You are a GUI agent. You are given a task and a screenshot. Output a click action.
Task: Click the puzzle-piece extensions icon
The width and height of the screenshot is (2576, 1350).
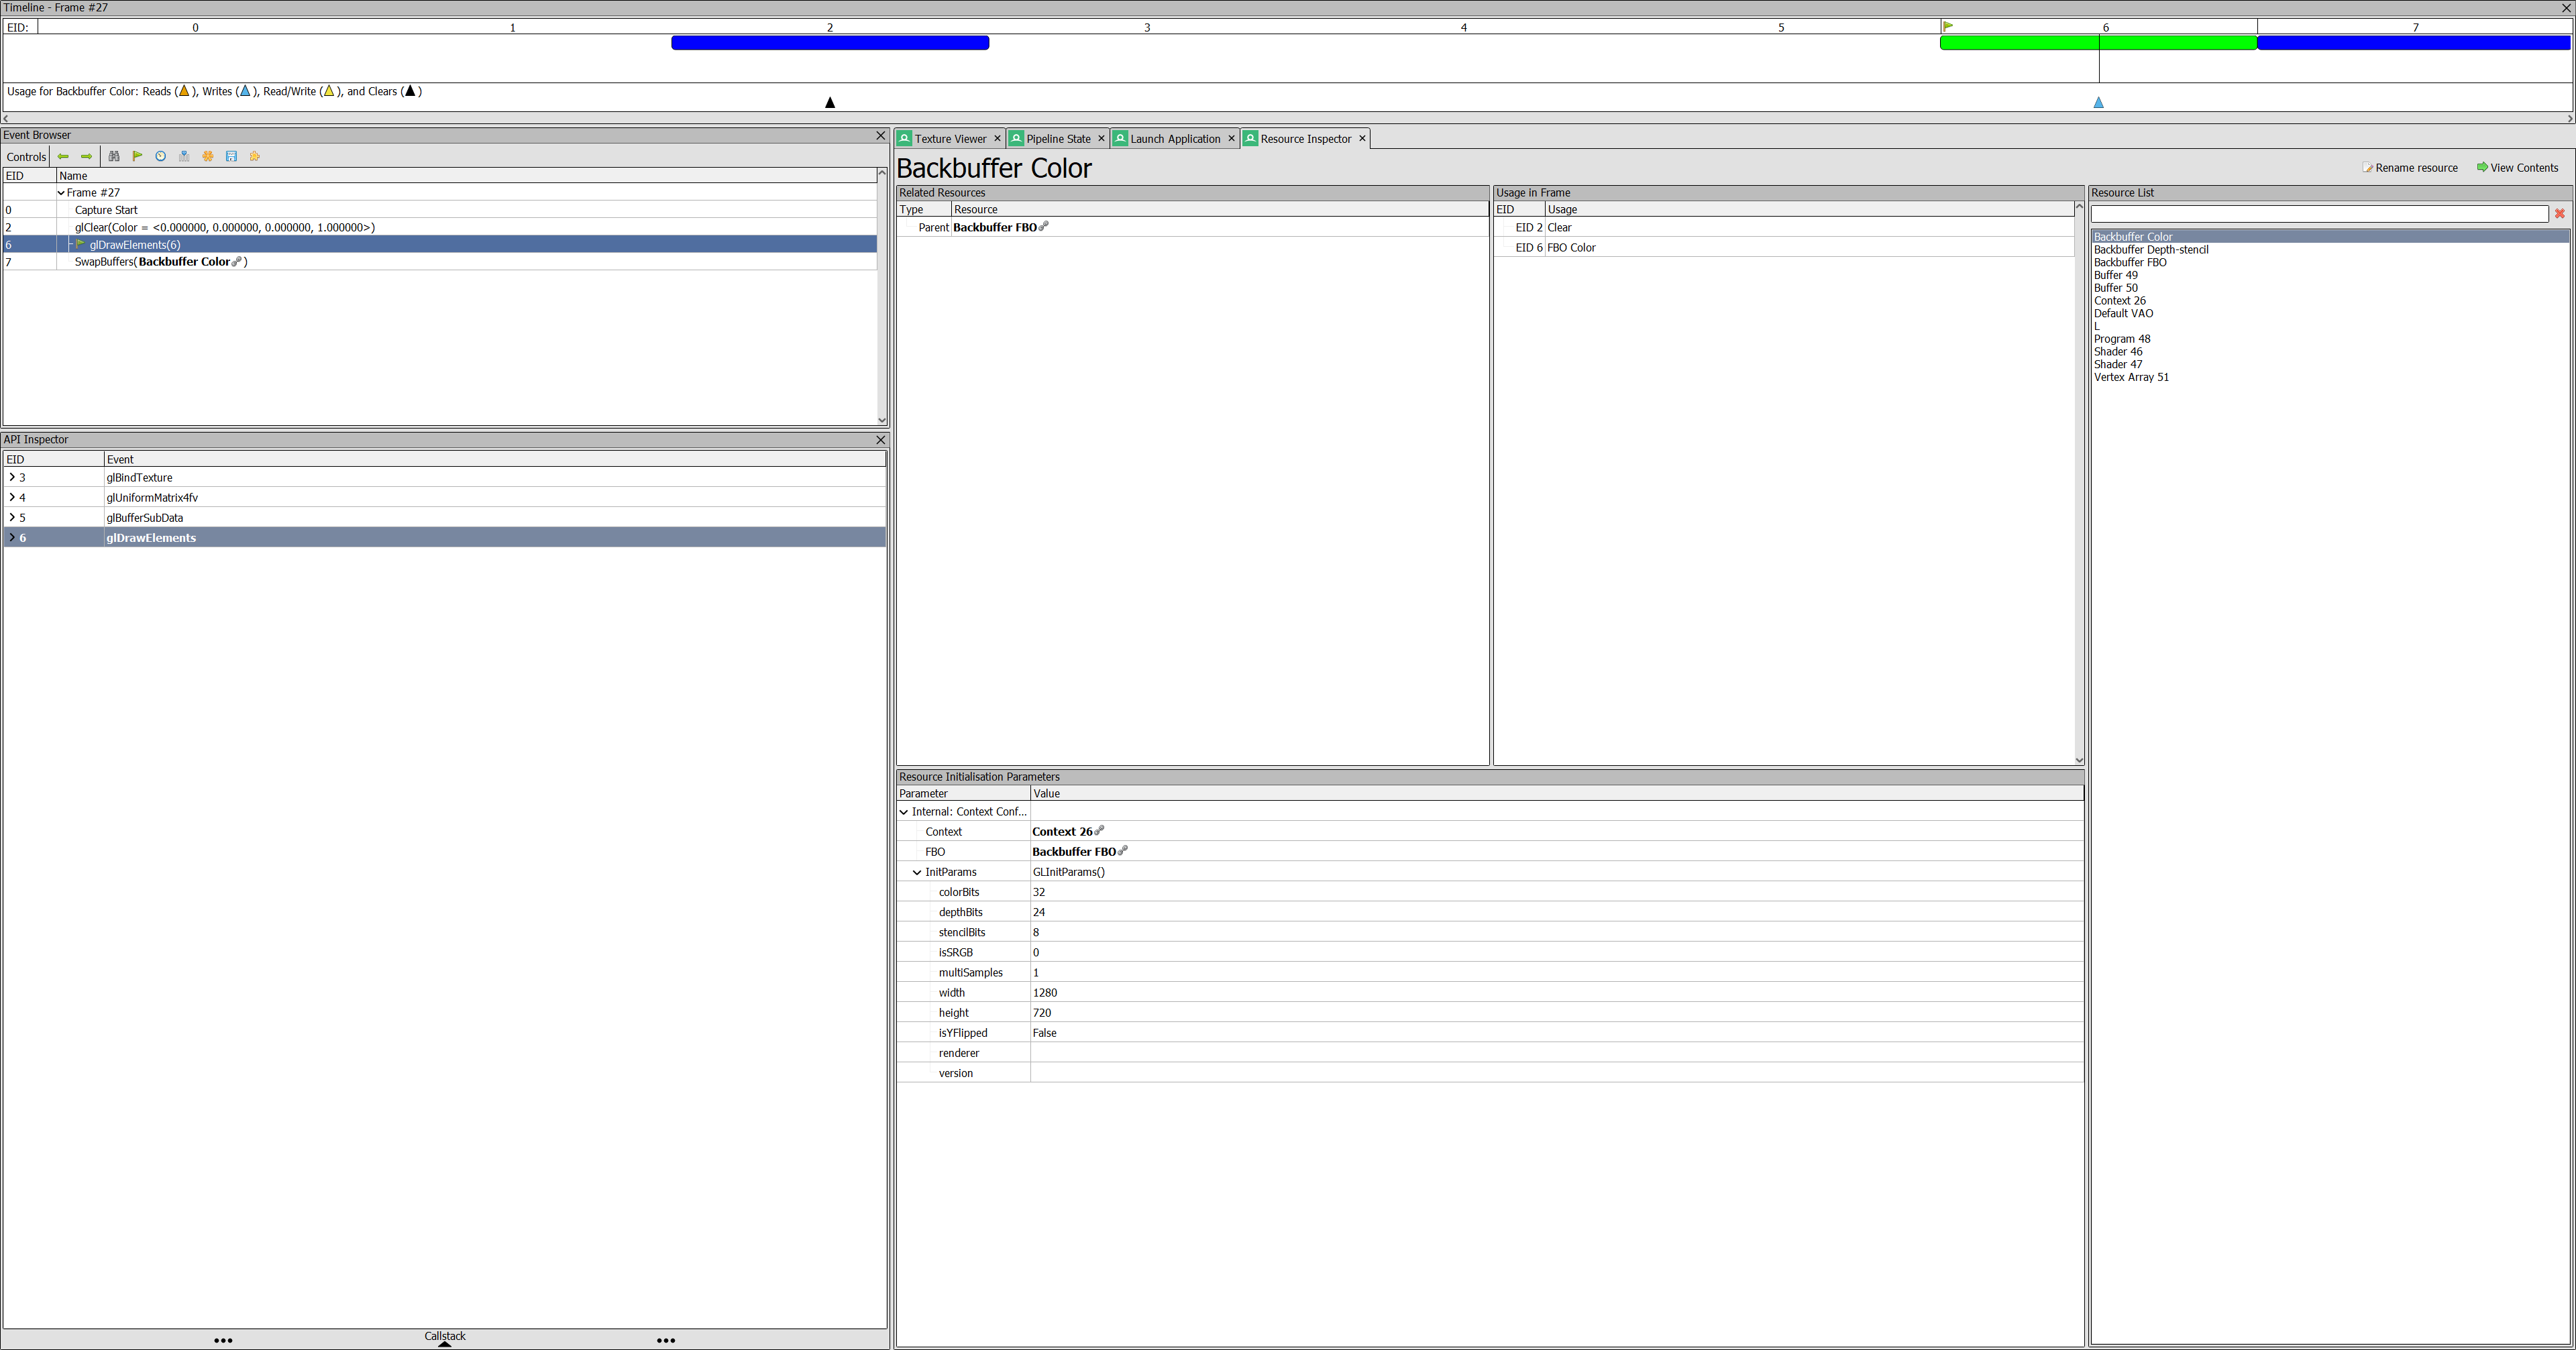255,157
